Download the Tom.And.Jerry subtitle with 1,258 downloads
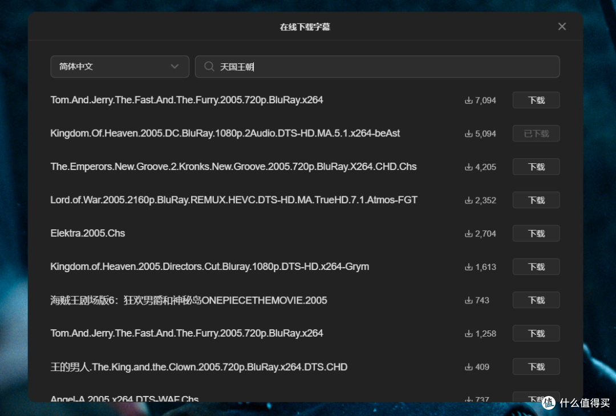Image resolution: width=616 pixels, height=416 pixels. point(536,333)
